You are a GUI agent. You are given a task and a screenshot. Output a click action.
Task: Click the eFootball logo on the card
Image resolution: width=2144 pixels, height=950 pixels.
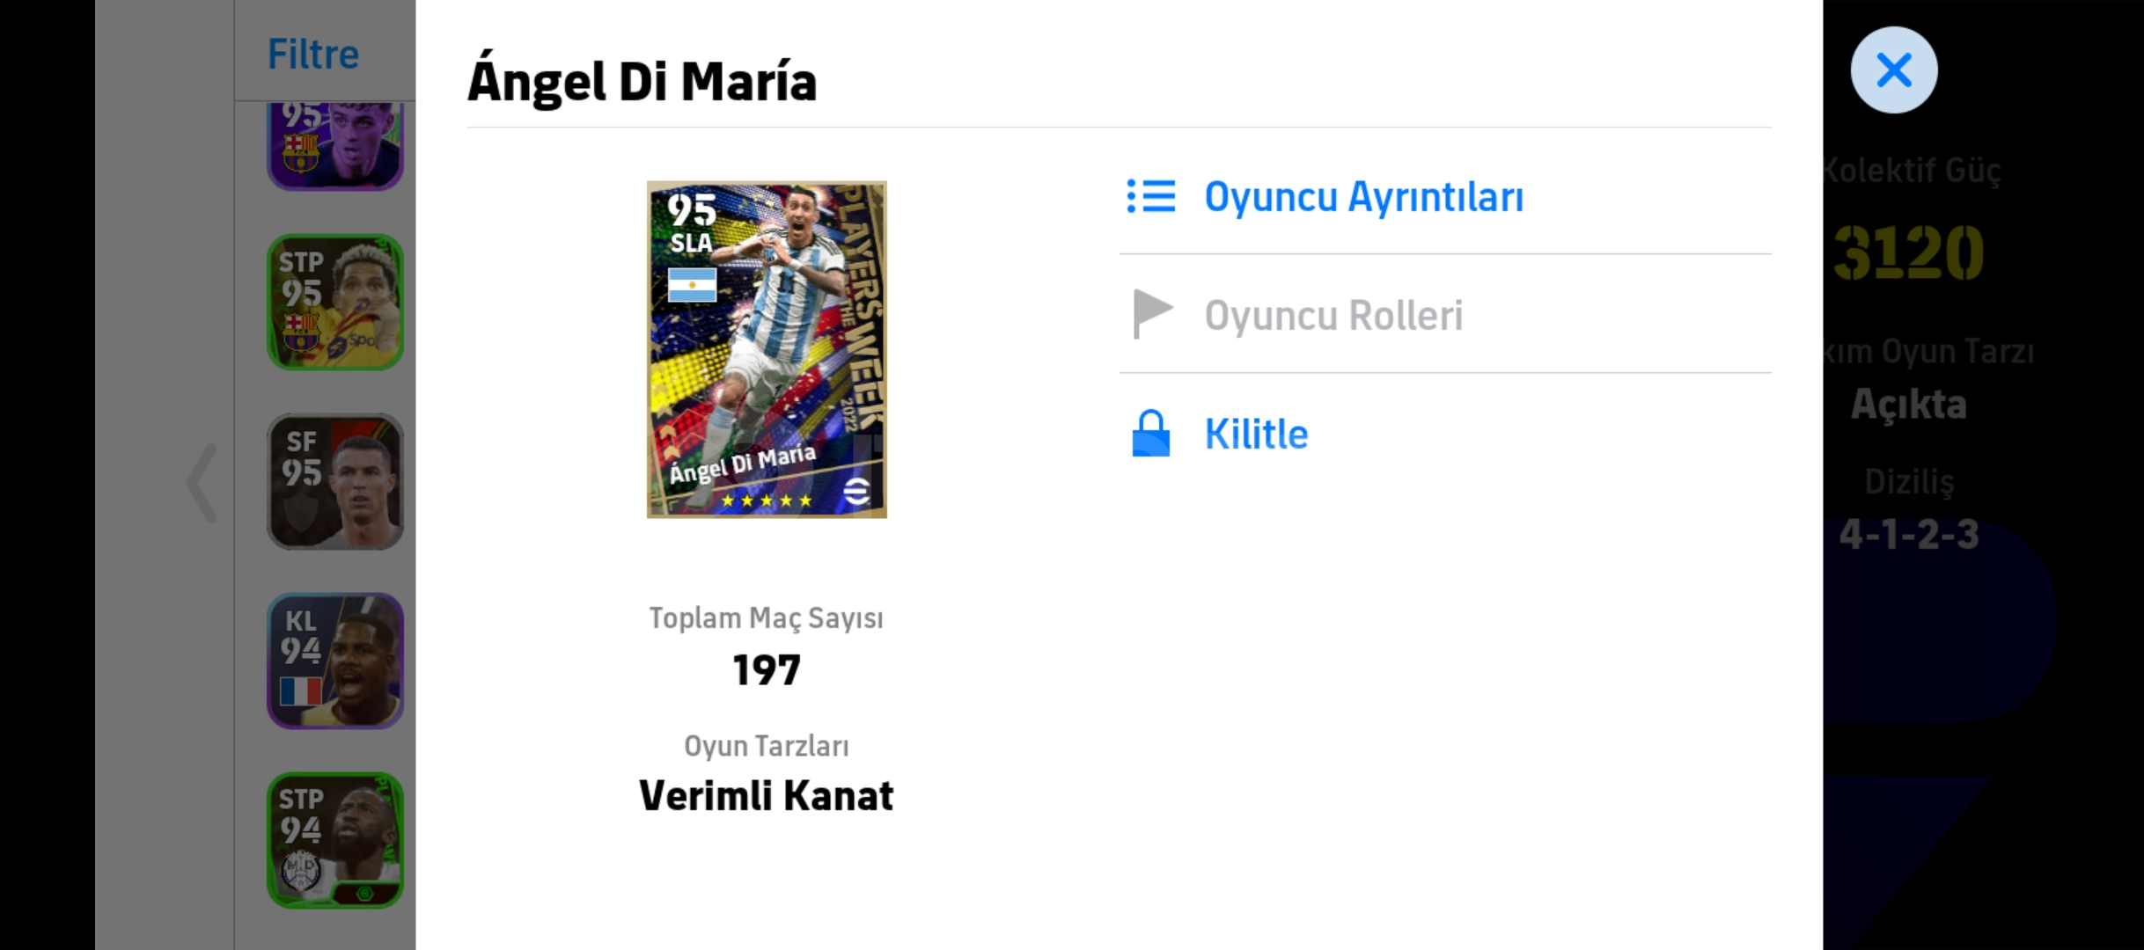tap(856, 491)
